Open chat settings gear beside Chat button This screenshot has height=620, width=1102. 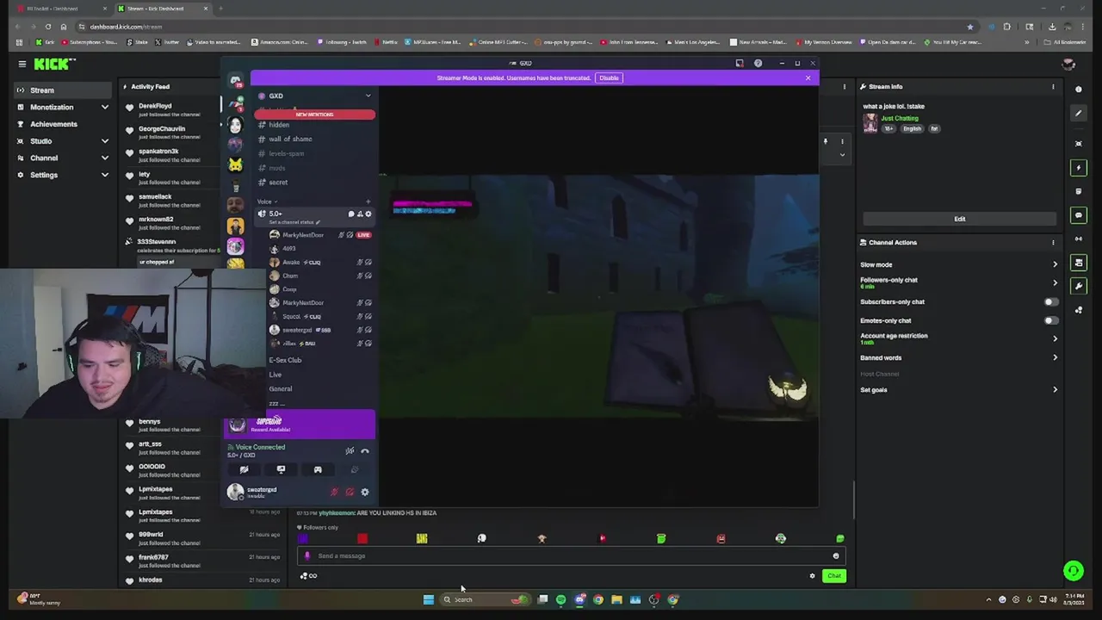click(812, 576)
